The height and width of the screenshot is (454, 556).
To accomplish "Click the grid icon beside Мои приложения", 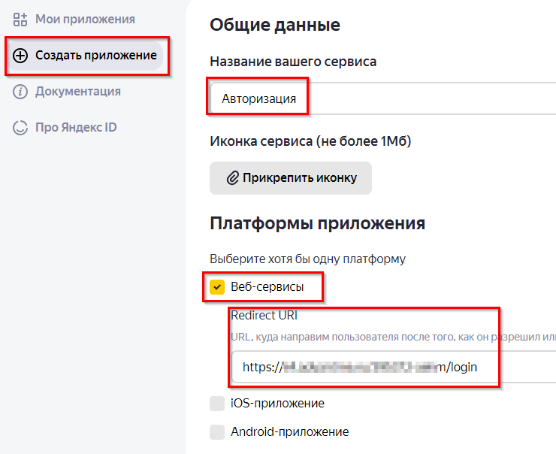I will (x=20, y=20).
